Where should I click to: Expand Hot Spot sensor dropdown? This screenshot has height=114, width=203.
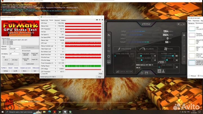[56, 32]
